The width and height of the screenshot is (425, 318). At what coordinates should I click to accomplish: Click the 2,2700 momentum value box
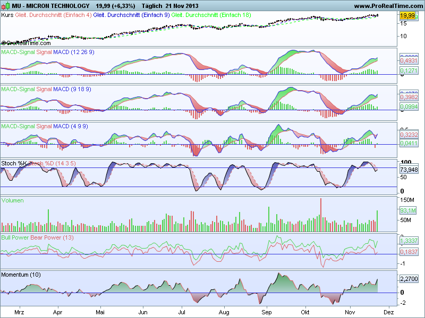point(409,279)
